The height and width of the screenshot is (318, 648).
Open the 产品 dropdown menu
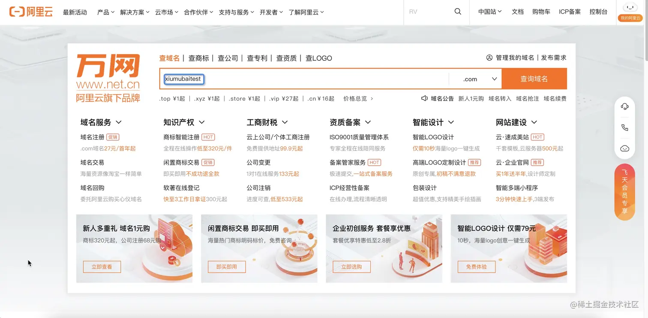click(x=106, y=12)
